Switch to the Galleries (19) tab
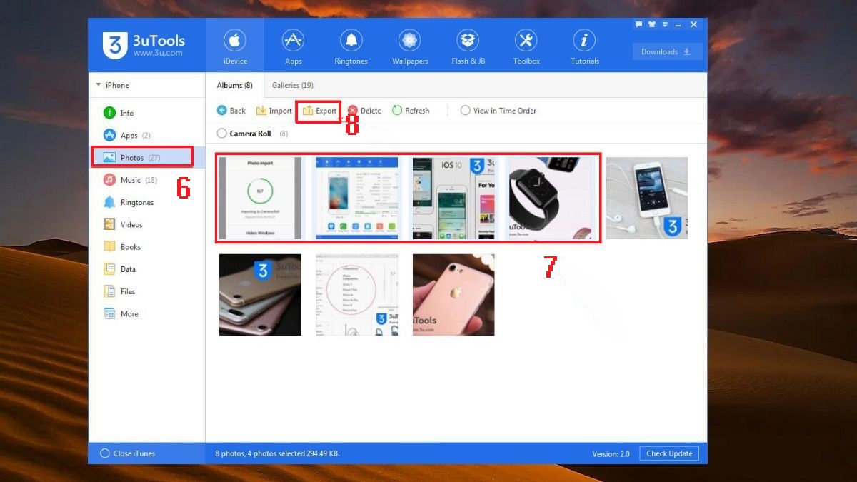The height and width of the screenshot is (482, 857). 293,85
